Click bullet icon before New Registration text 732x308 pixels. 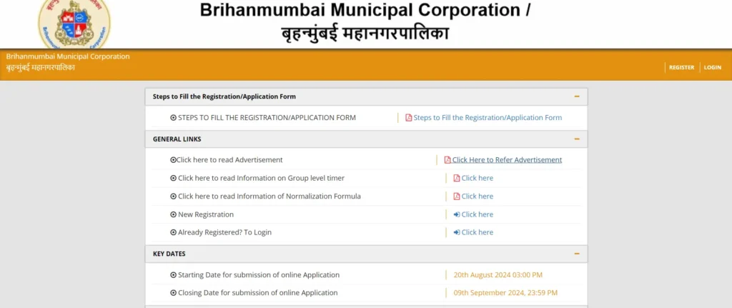pos(173,214)
